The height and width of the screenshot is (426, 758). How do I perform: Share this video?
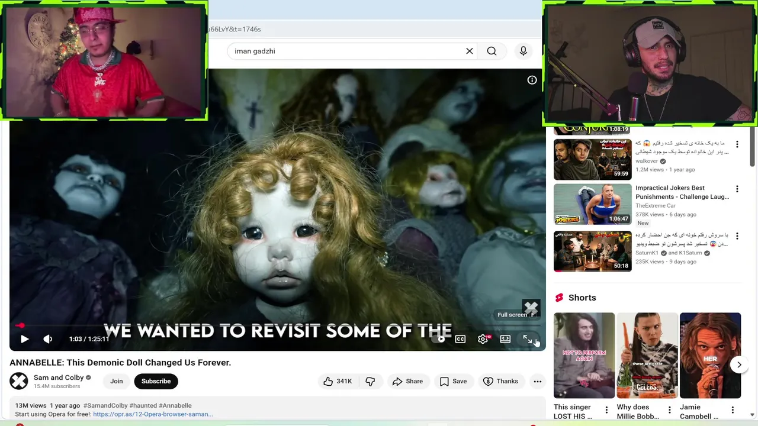click(x=408, y=381)
